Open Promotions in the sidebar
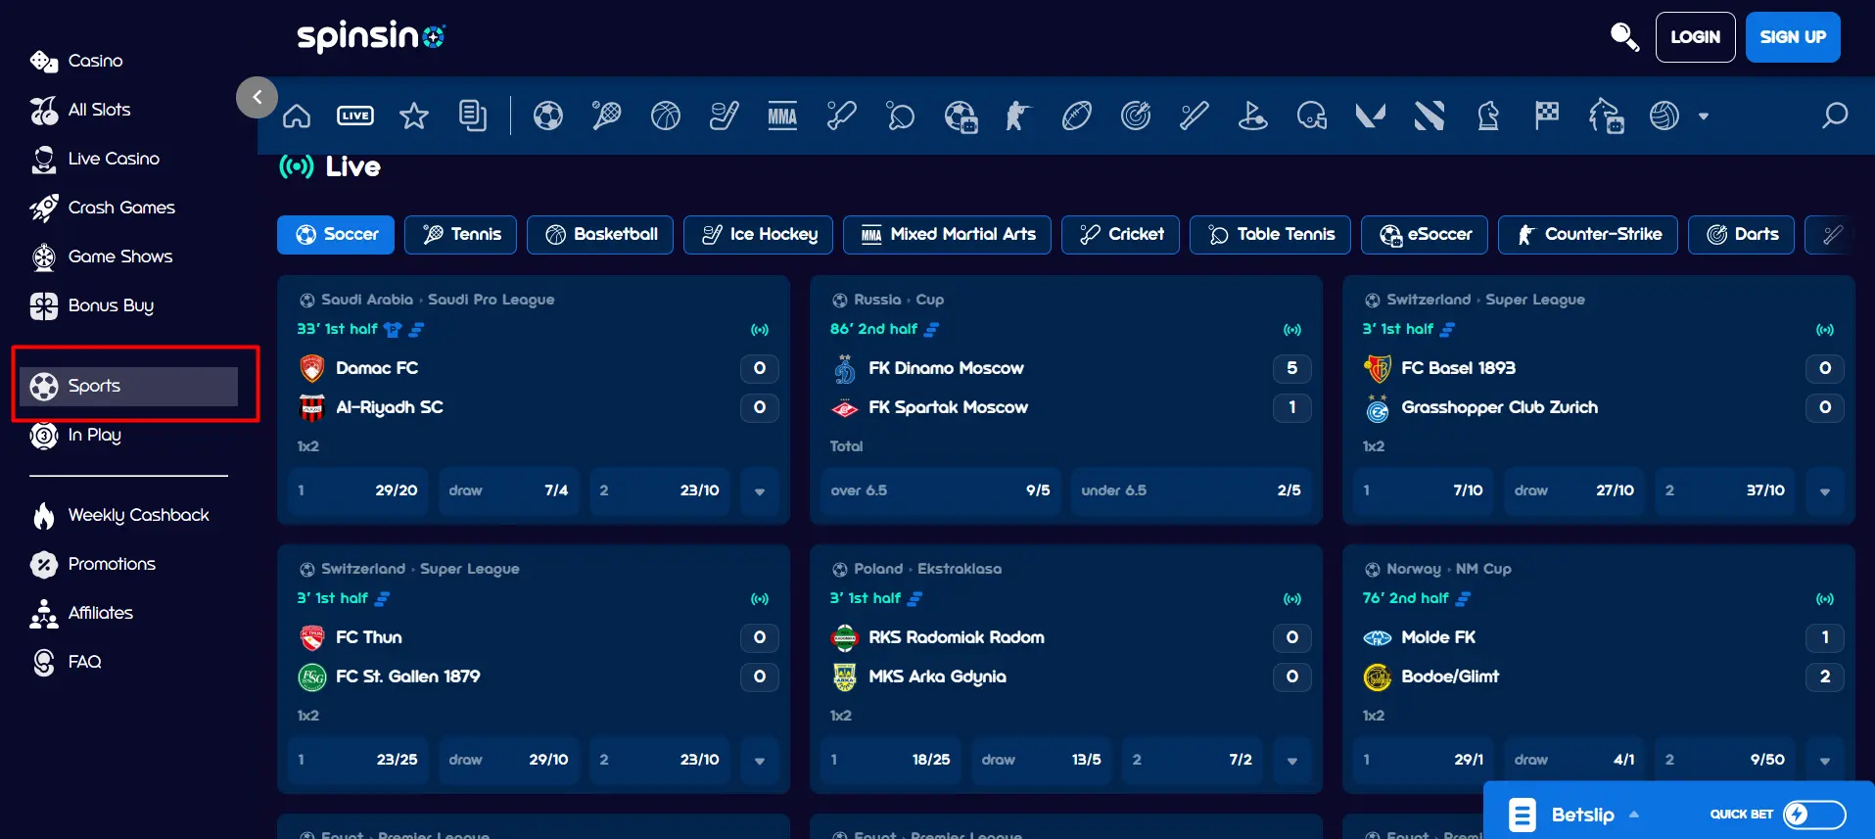1875x839 pixels. pos(93,564)
